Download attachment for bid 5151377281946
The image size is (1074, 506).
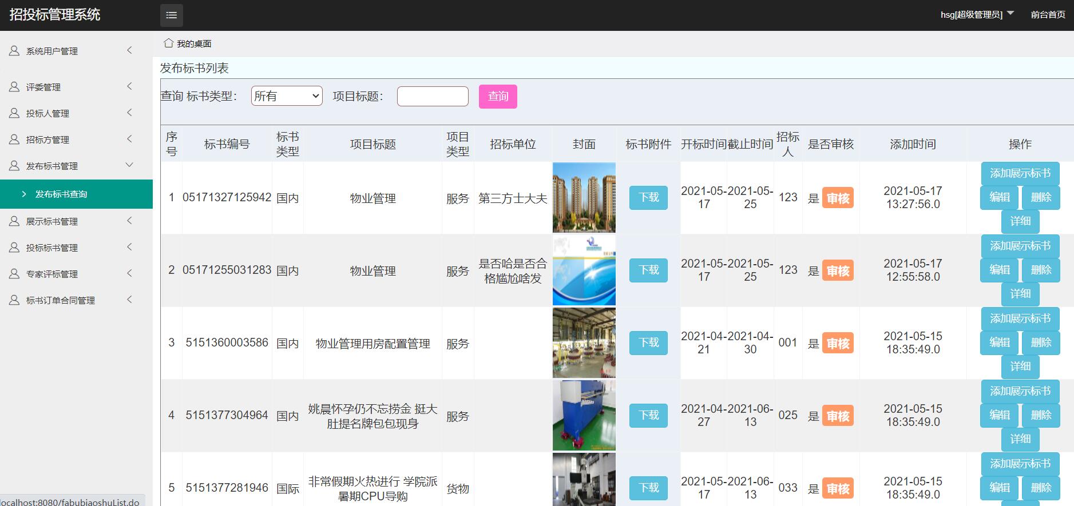(x=648, y=488)
